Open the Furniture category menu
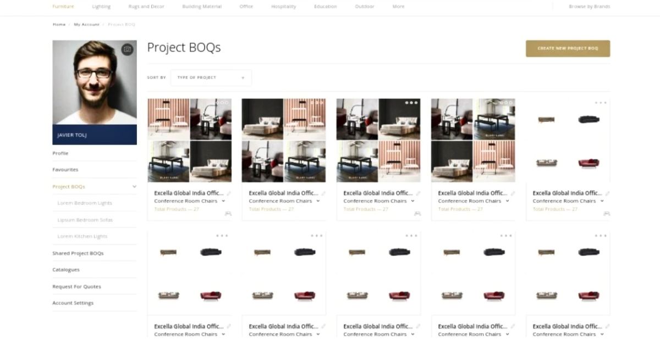Image resolution: width=660 pixels, height=345 pixels. click(x=63, y=7)
